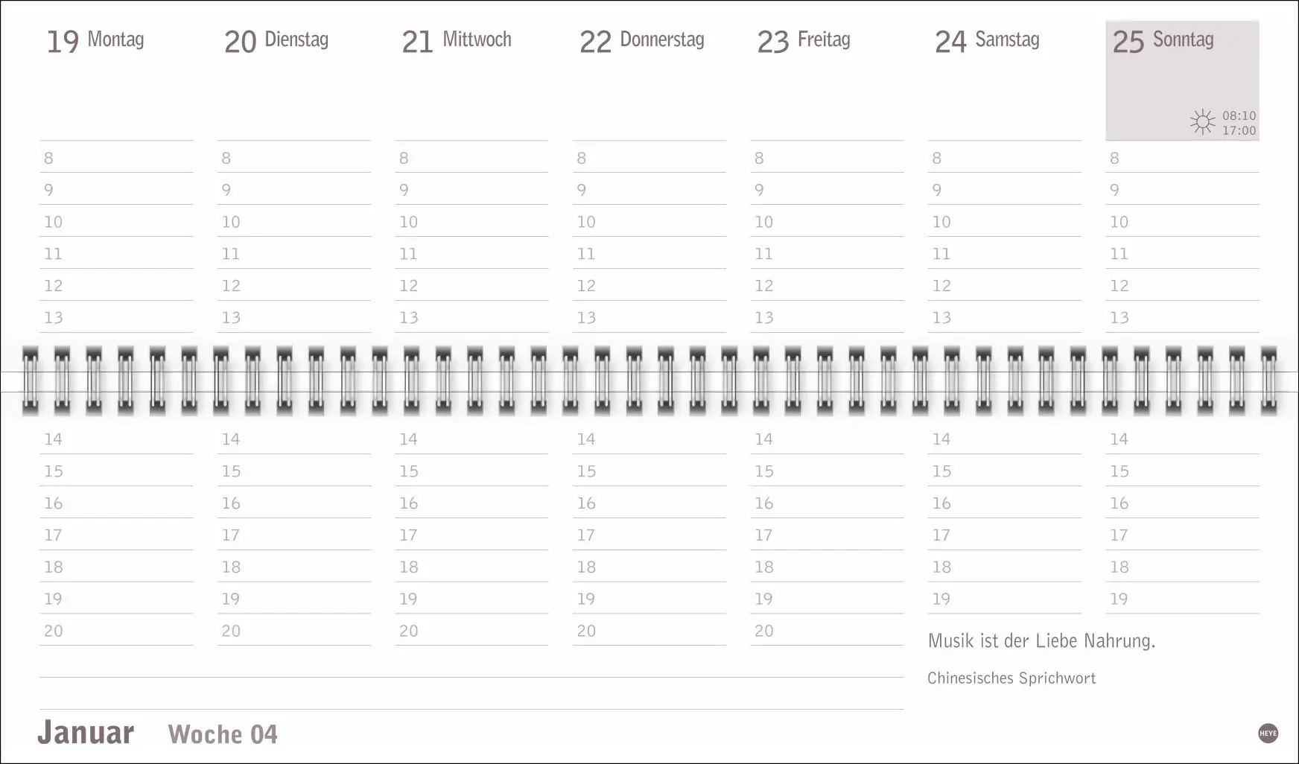Click the 17:00 sunset time
This screenshot has height=764, width=1299.
pos(1239,130)
